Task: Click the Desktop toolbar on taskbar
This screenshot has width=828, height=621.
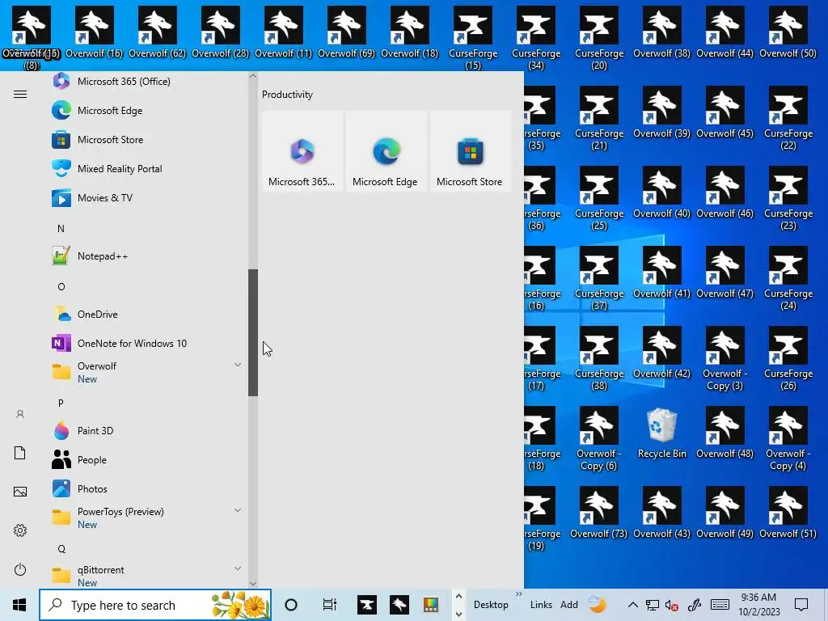Action: point(491,605)
